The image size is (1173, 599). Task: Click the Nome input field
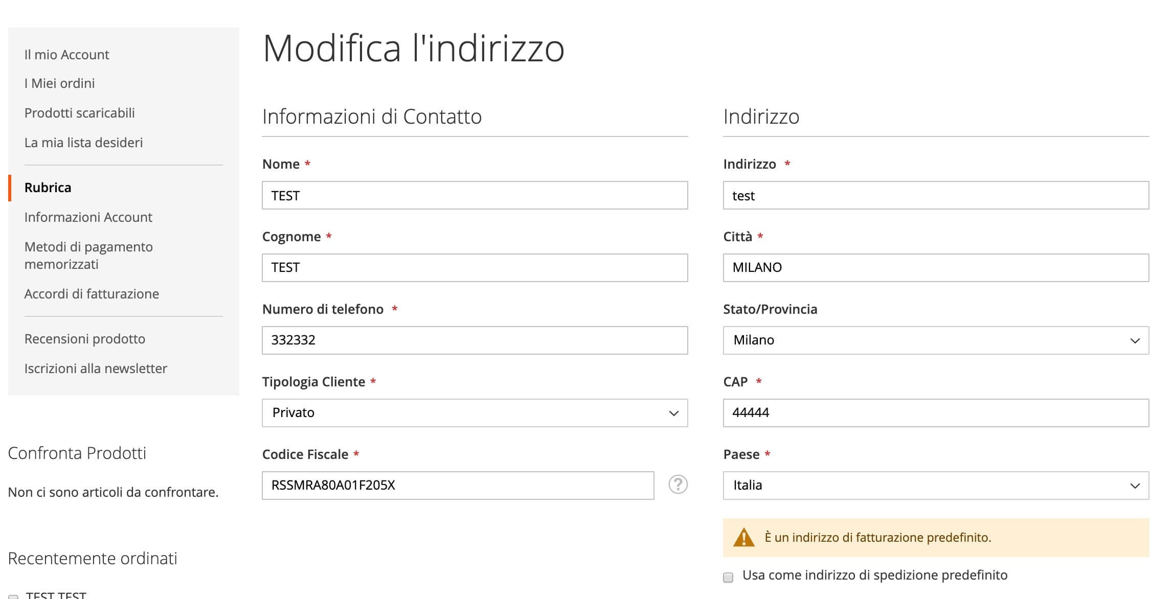point(475,195)
